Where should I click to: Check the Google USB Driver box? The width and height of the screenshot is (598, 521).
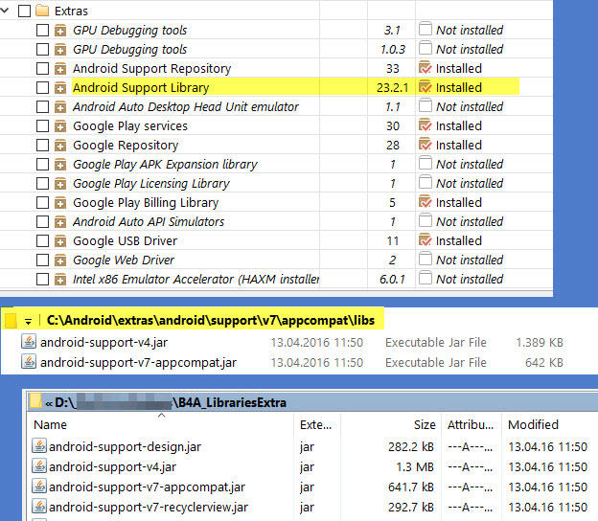coord(42,241)
